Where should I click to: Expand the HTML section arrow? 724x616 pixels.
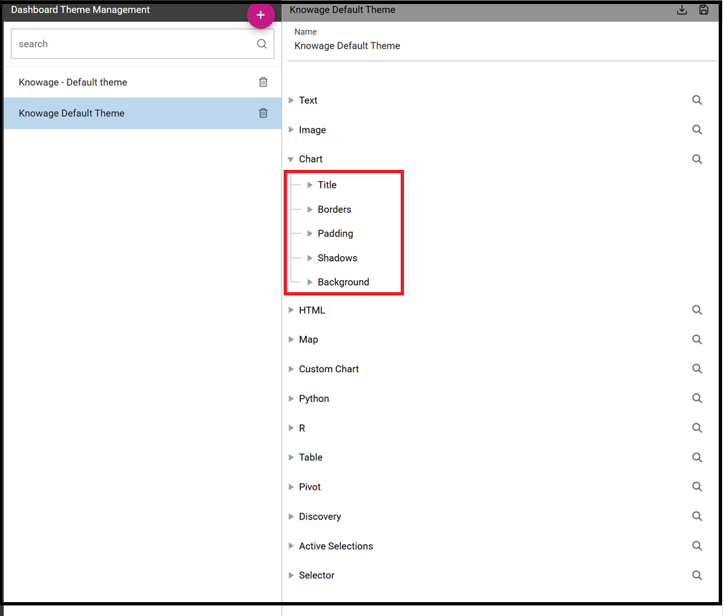[291, 310]
